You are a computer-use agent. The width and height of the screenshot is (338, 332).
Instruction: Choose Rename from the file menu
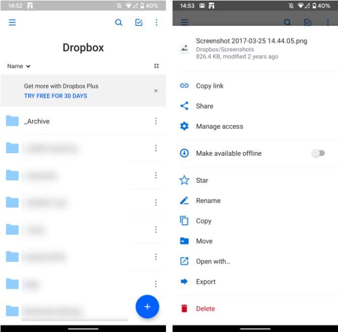(x=255, y=201)
